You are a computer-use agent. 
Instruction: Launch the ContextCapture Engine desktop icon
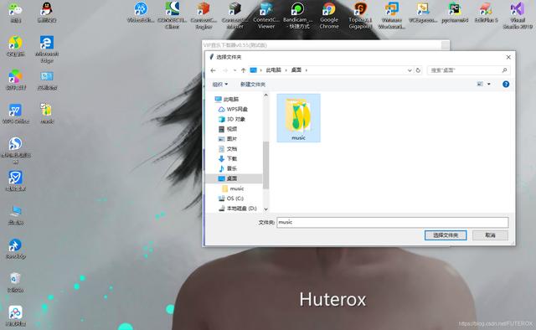tap(204, 15)
